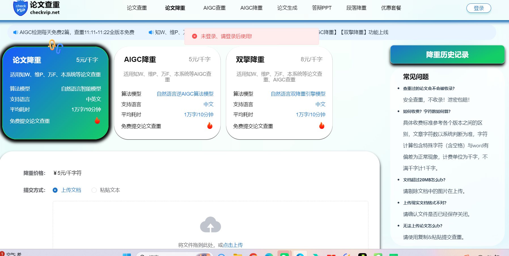
Task: Click the cloud upload icon
Action: pyautogui.click(x=210, y=225)
